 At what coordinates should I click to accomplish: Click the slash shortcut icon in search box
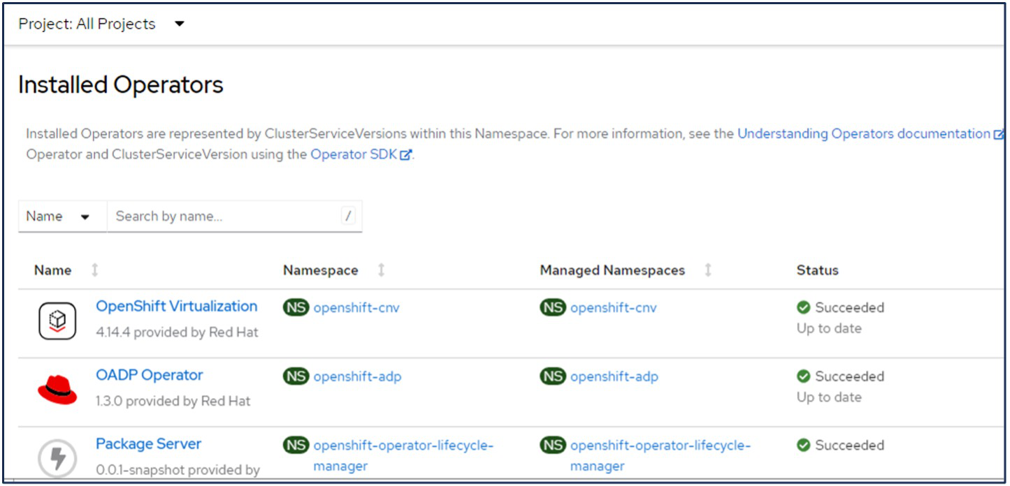pyautogui.click(x=348, y=216)
